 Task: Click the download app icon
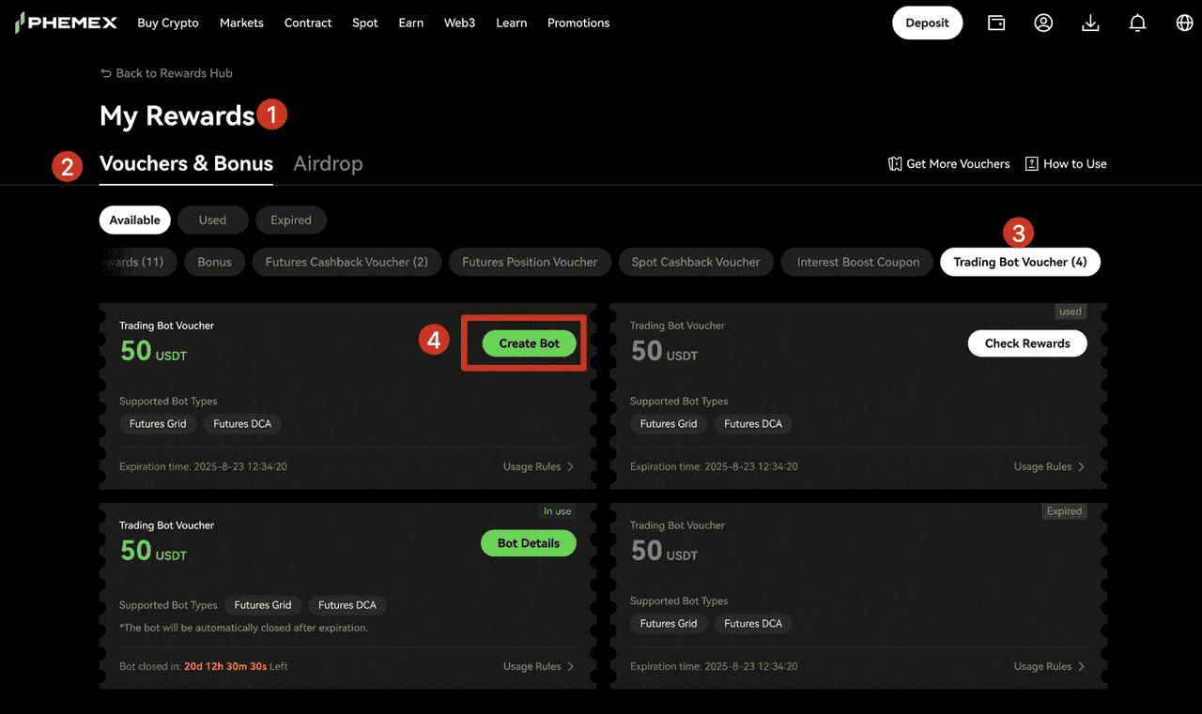(x=1090, y=23)
